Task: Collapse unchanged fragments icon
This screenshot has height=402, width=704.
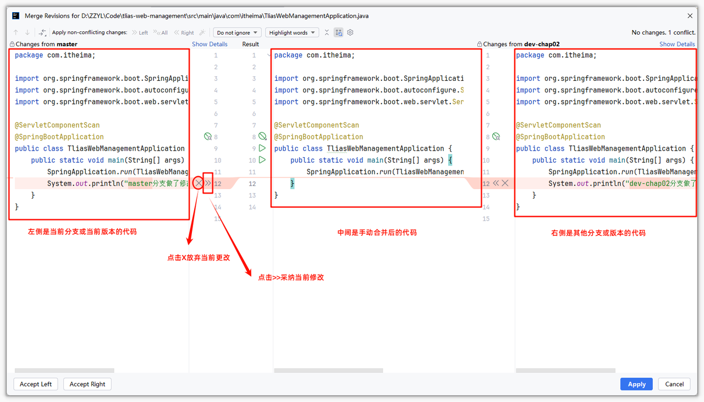Action: tap(327, 33)
